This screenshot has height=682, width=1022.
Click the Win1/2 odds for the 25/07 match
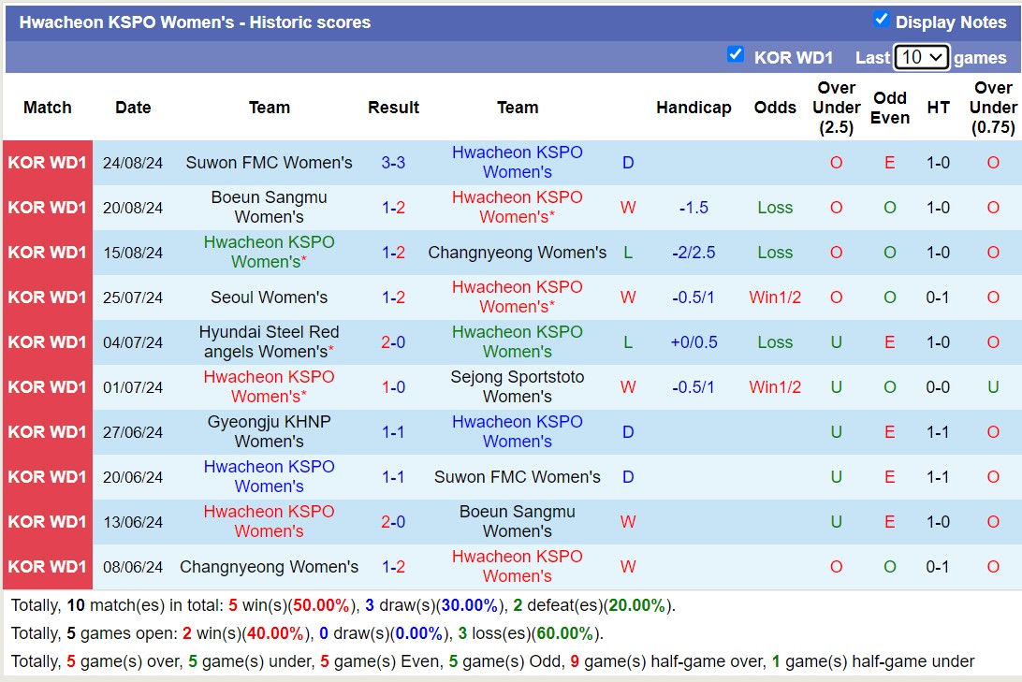tap(775, 297)
